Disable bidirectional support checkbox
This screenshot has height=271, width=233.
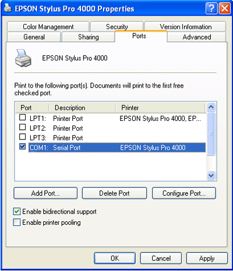(17, 211)
